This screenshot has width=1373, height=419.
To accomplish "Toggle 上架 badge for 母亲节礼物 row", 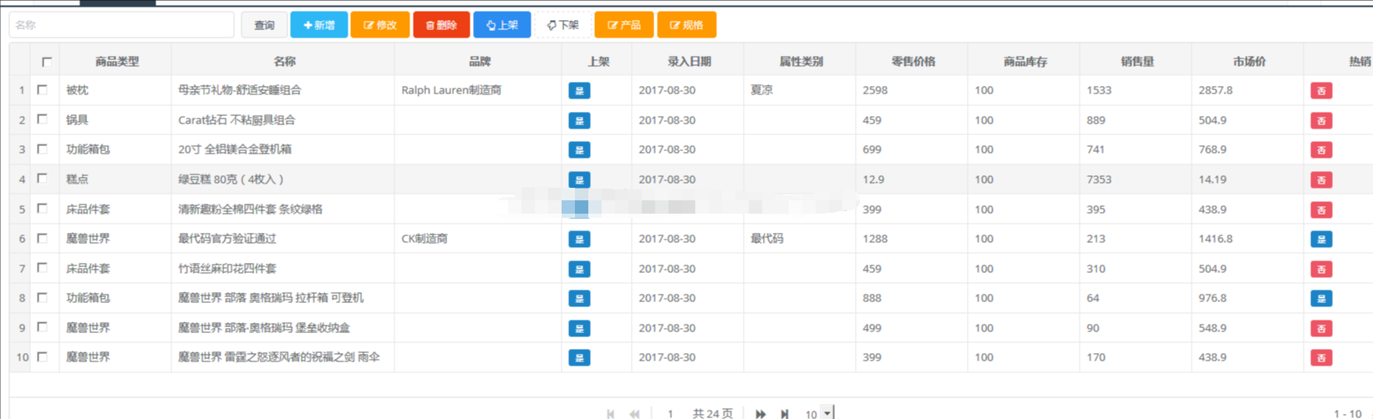I will [x=579, y=90].
